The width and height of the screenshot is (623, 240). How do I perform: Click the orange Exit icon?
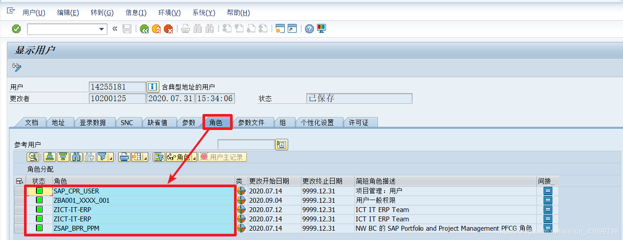[156, 29]
